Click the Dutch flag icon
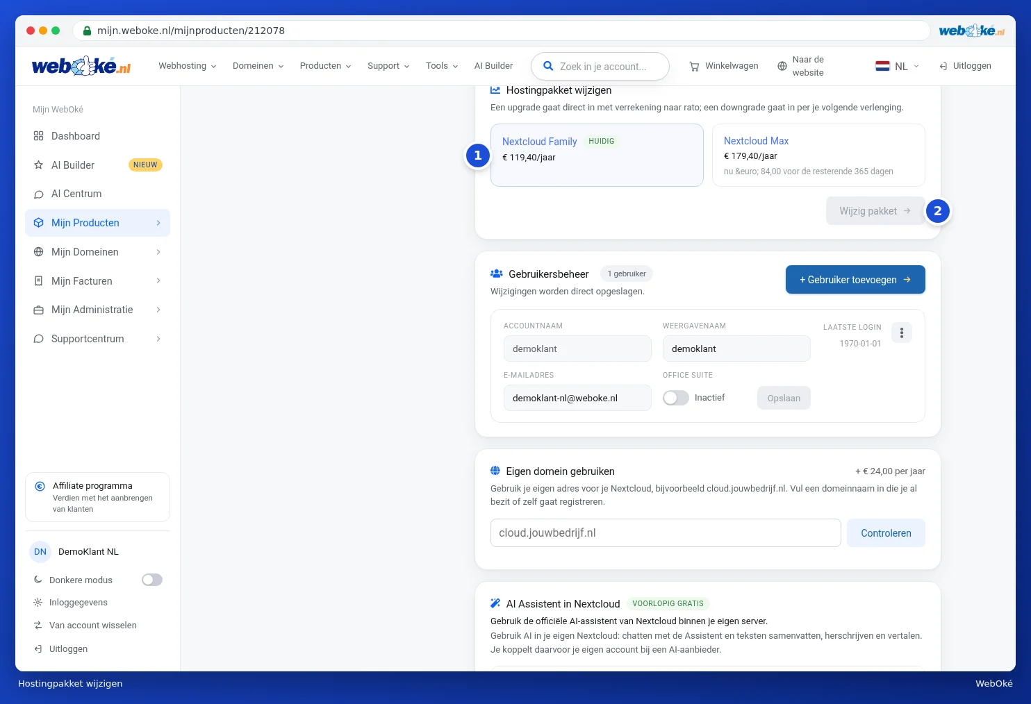The height and width of the screenshot is (704, 1031). click(882, 66)
